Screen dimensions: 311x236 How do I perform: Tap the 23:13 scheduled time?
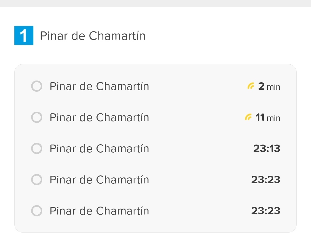[267, 149]
